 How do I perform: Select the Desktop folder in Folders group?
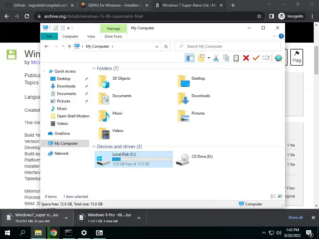(191, 82)
